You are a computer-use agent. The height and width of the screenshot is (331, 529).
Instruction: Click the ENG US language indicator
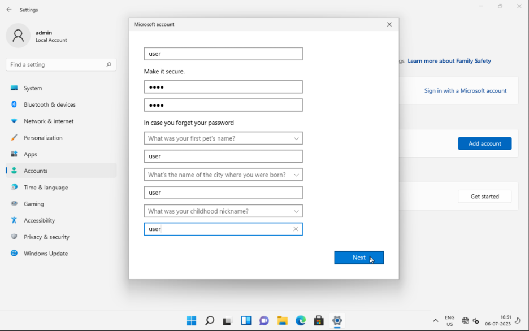click(x=450, y=321)
